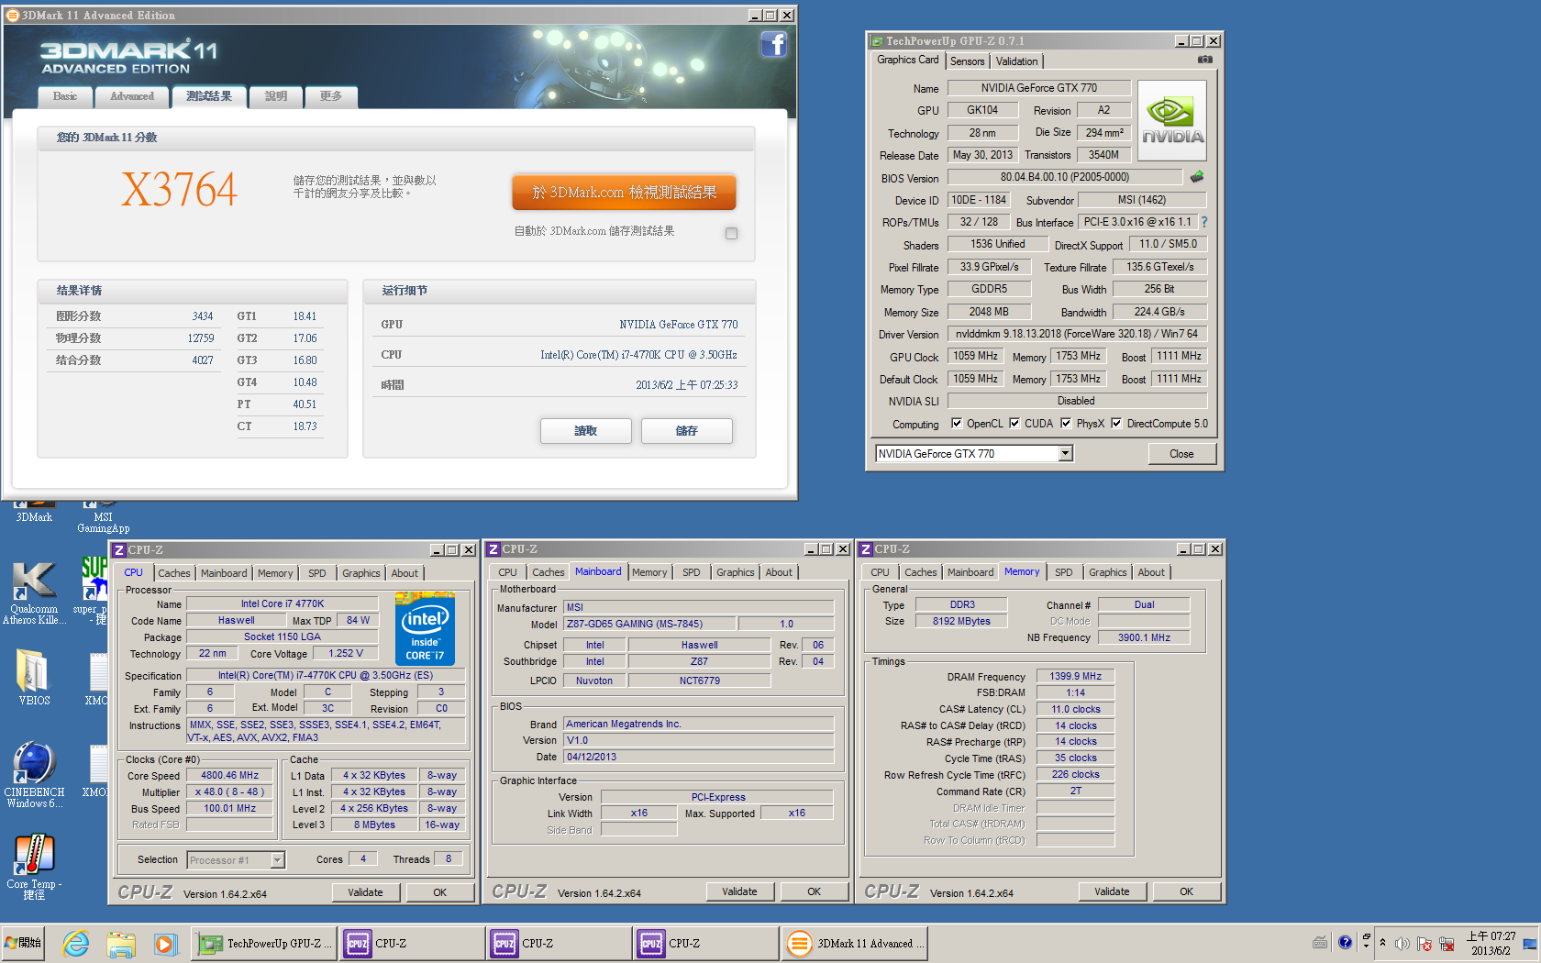Open Windows Media Player from taskbar
The width and height of the screenshot is (1541, 963).
(164, 943)
